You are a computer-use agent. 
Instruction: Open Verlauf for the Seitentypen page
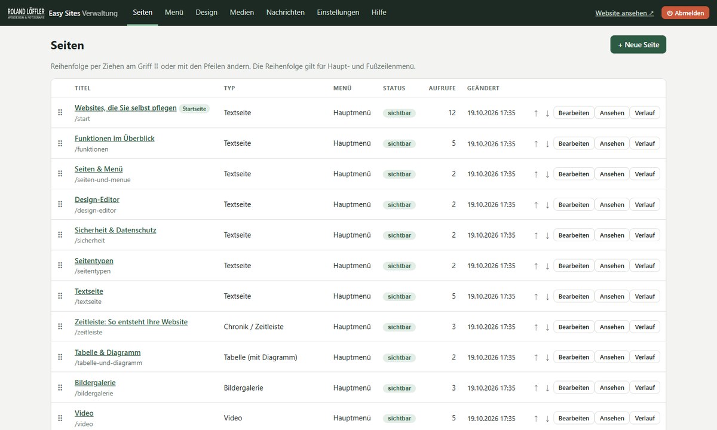(x=645, y=266)
